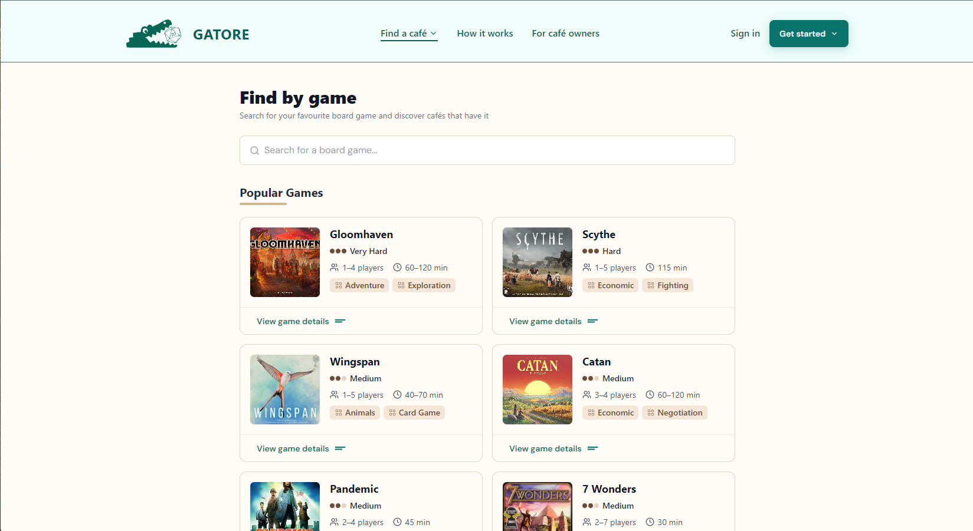This screenshot has width=973, height=531.
Task: Open For café owners page
Action: point(565,34)
